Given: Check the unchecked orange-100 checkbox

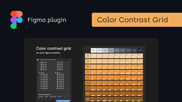Looking at the screenshot, I should point(57,74).
